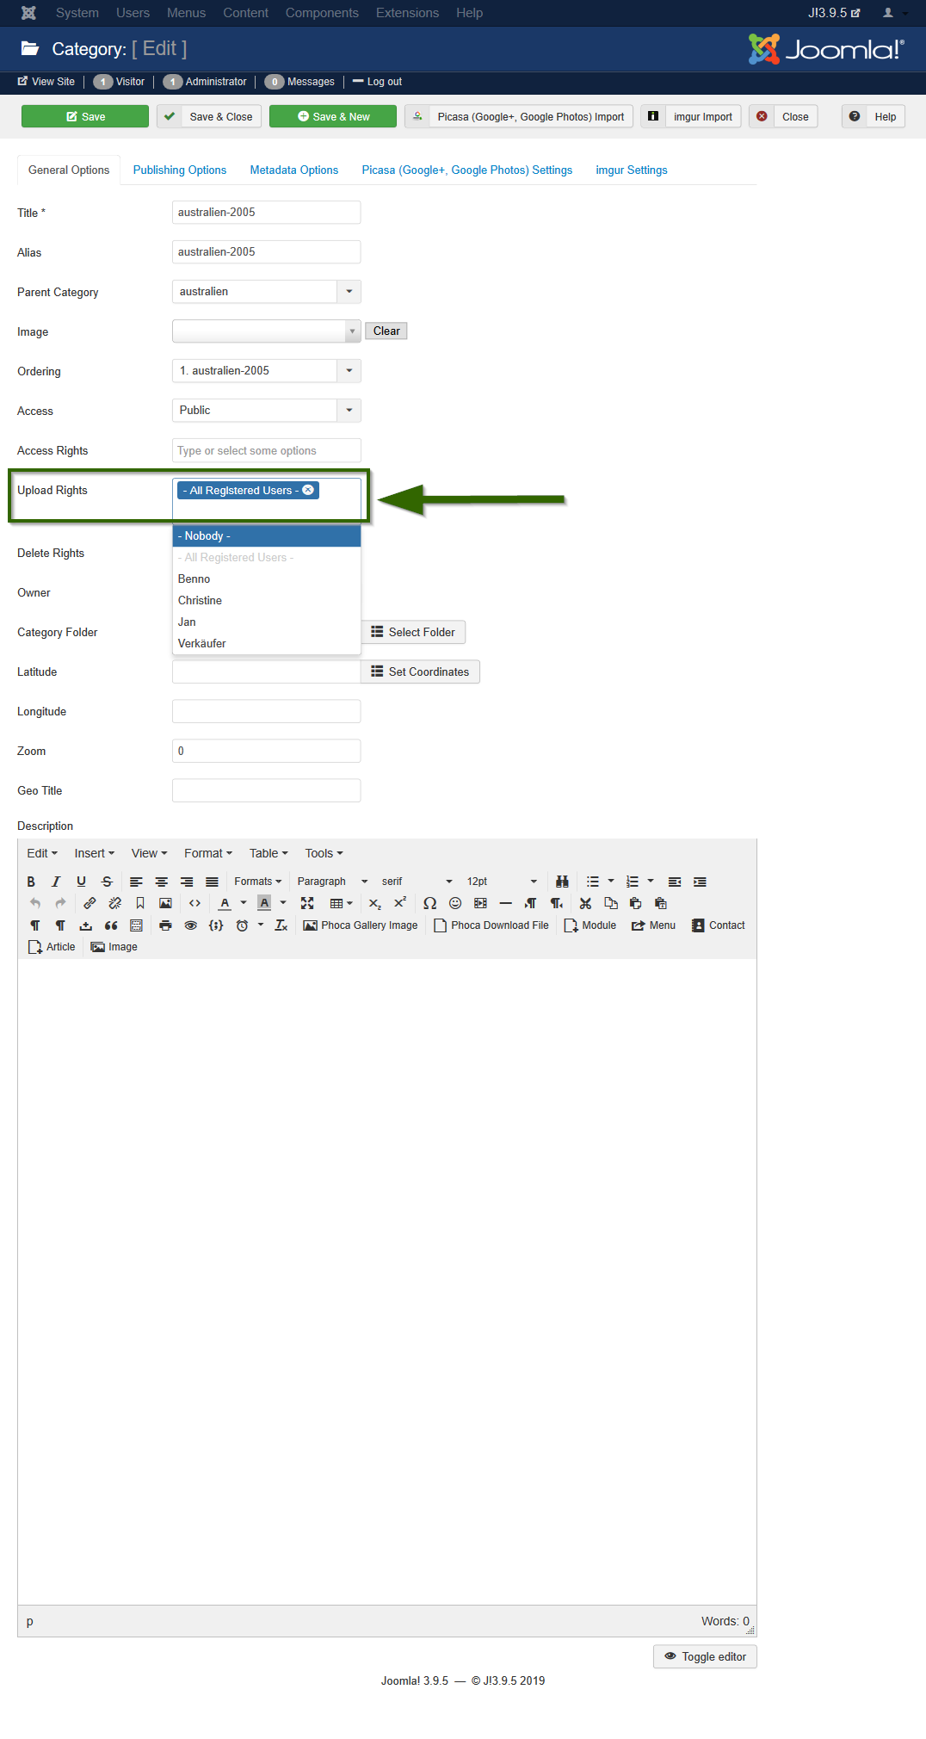Open the Components menu
Image resolution: width=926 pixels, height=1739 pixels.
(322, 13)
